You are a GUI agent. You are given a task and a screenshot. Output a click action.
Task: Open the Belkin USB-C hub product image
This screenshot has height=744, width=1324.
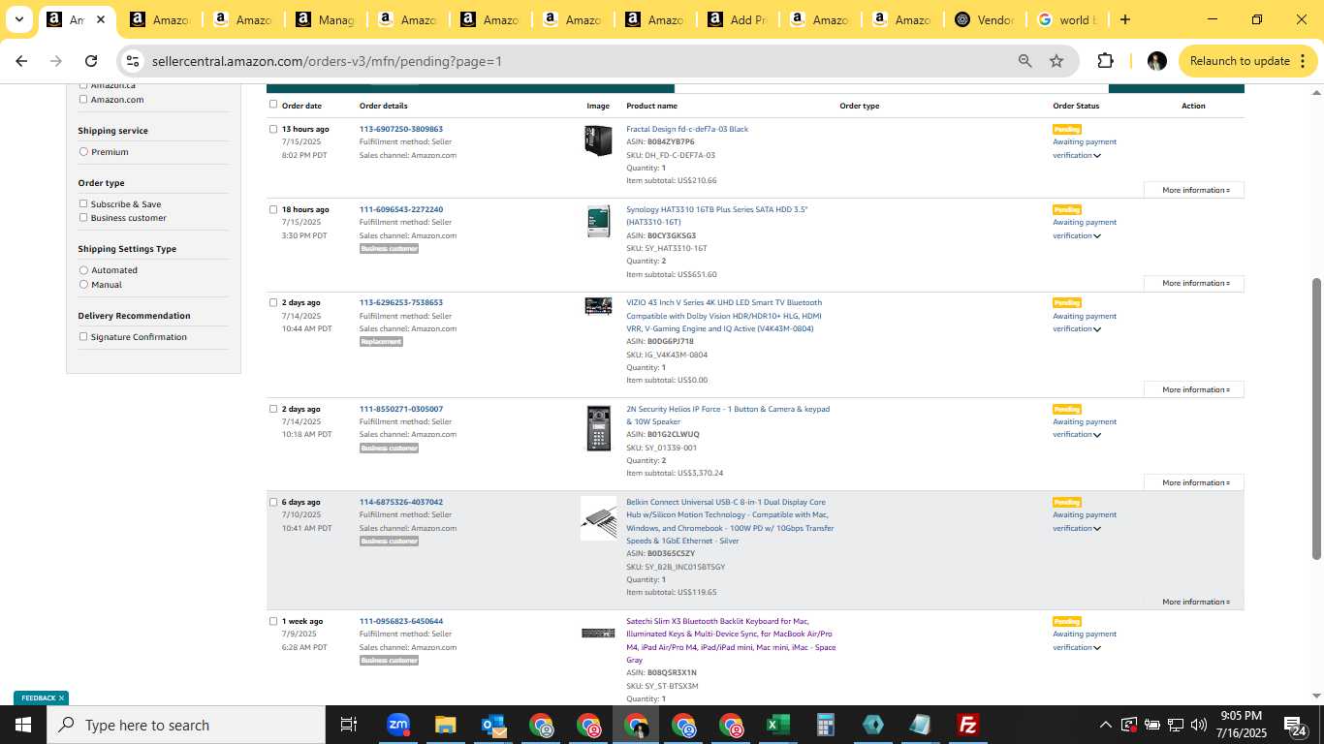pos(598,518)
